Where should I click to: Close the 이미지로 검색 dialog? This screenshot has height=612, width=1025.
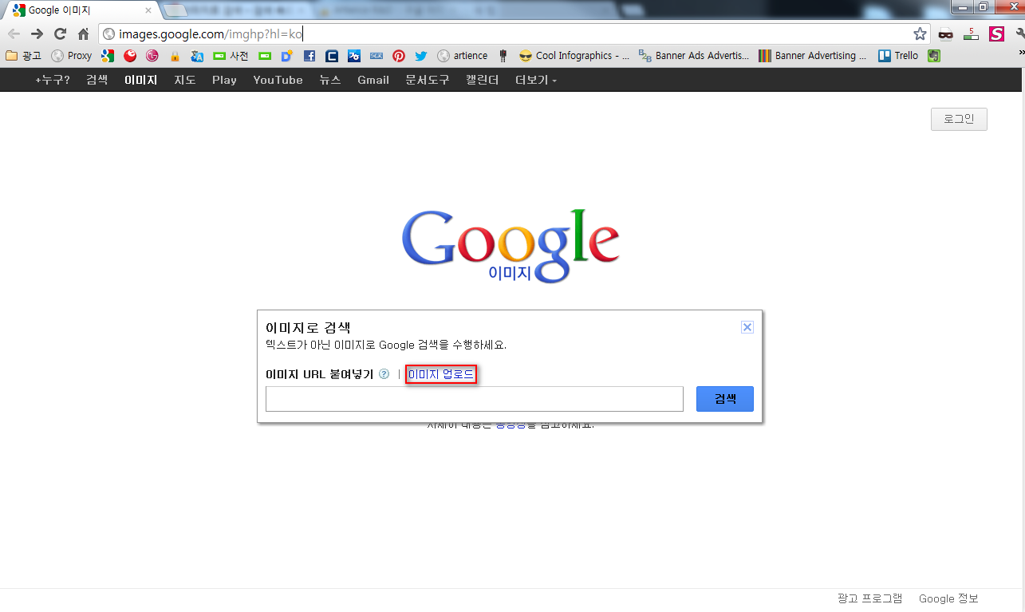pyautogui.click(x=747, y=327)
